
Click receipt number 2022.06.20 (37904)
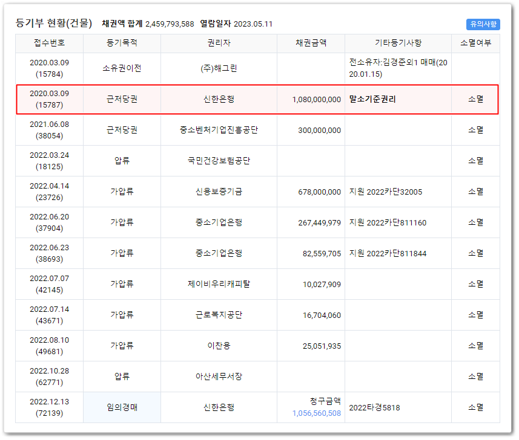click(x=49, y=222)
